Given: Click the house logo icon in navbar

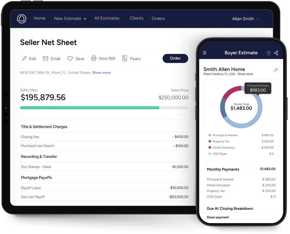Looking at the screenshot, I should [x=21, y=18].
